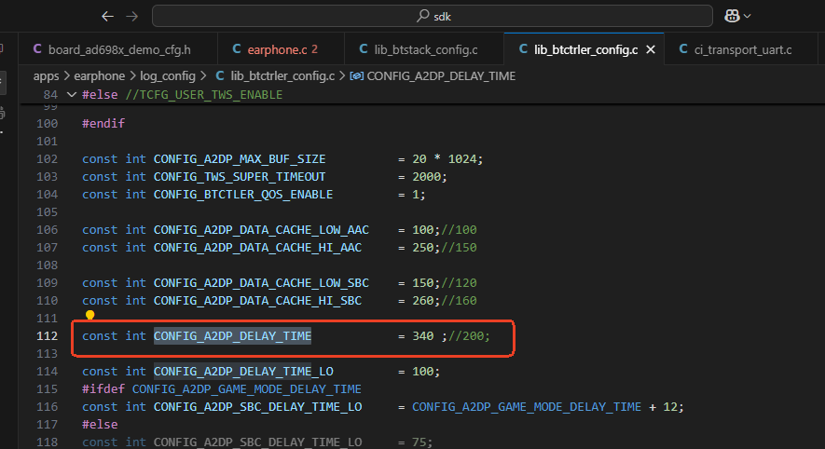
Task: Click CONFIG_A2DP_GAME_MODE_DELAY_TIME + 12 expression
Action: point(545,407)
